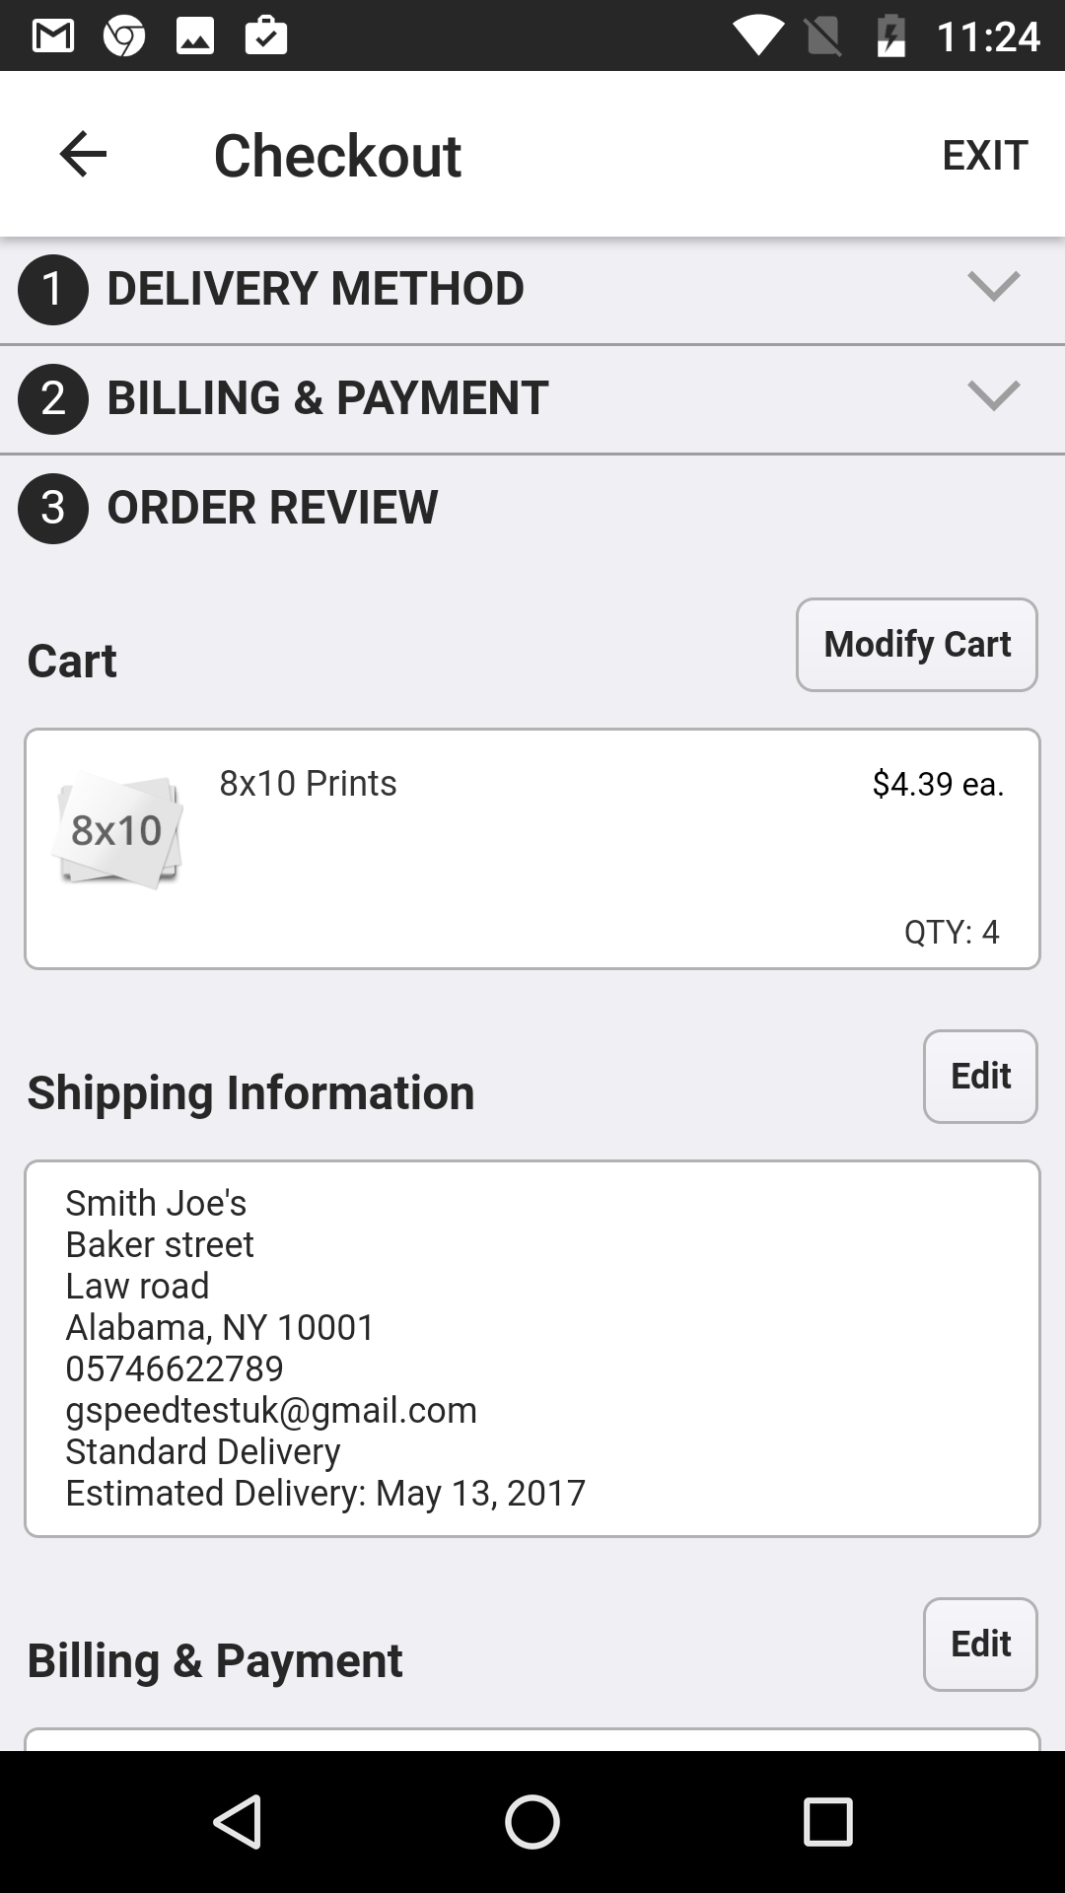Expand the Delivery Method chevron
Image resolution: width=1065 pixels, height=1893 pixels.
993,287
